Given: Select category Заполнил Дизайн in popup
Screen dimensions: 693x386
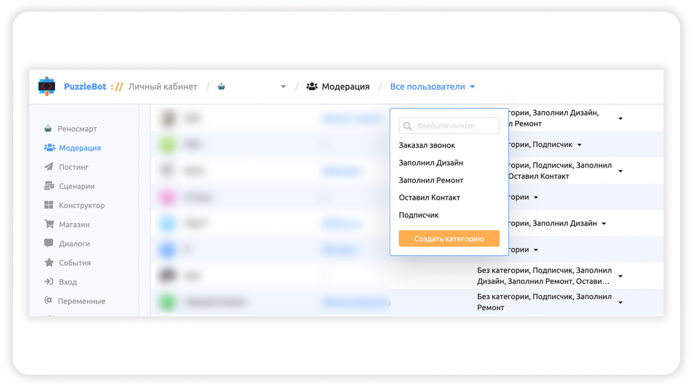Looking at the screenshot, I should [431, 163].
